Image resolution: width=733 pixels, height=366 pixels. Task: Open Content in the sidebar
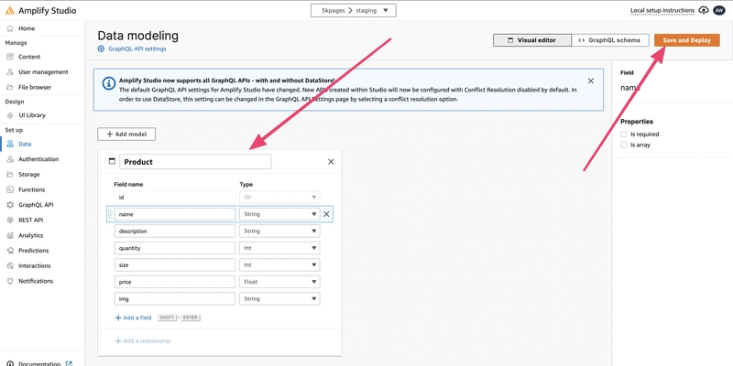click(29, 57)
